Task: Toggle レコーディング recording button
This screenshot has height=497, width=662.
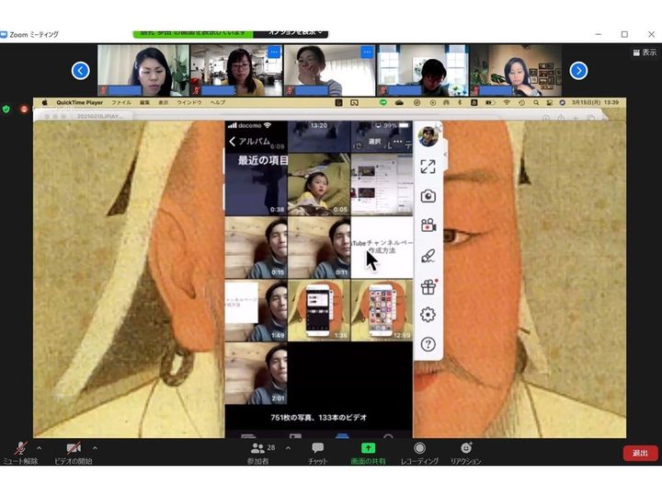Action: click(x=419, y=452)
